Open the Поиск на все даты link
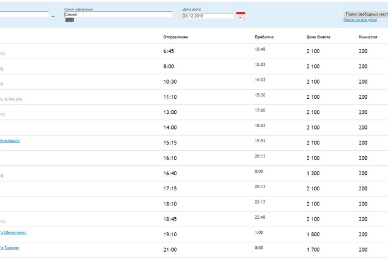The image size is (388, 259). tap(360, 20)
